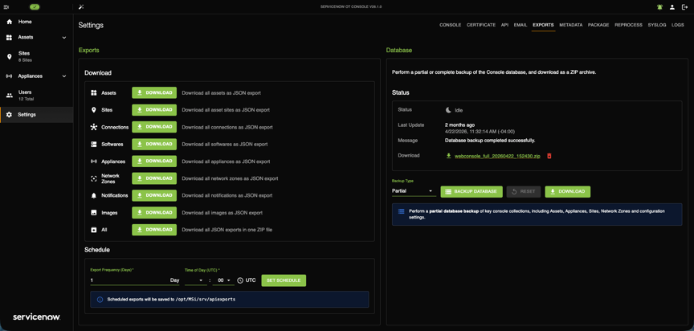This screenshot has width=694, height=331.
Task: Click the Images picture icon
Action: tap(93, 212)
